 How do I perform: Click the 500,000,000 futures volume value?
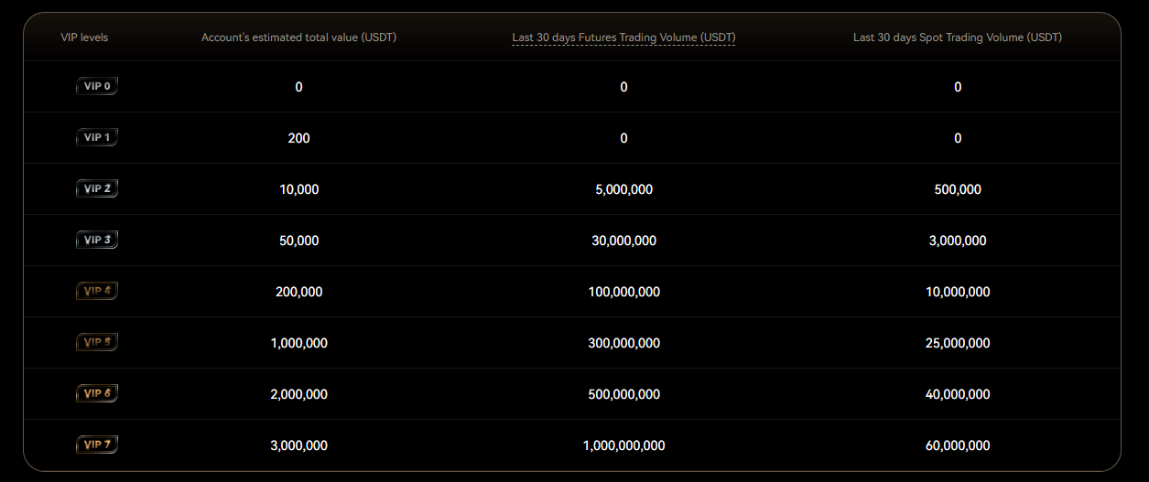point(623,394)
